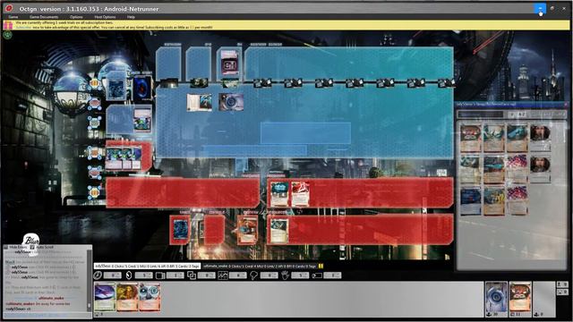Click the overlapping squares Link counter icon
573x322 pixels.
pyautogui.click(x=192, y=275)
